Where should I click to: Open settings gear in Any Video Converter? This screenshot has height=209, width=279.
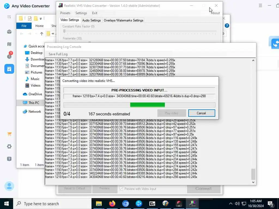(9, 146)
